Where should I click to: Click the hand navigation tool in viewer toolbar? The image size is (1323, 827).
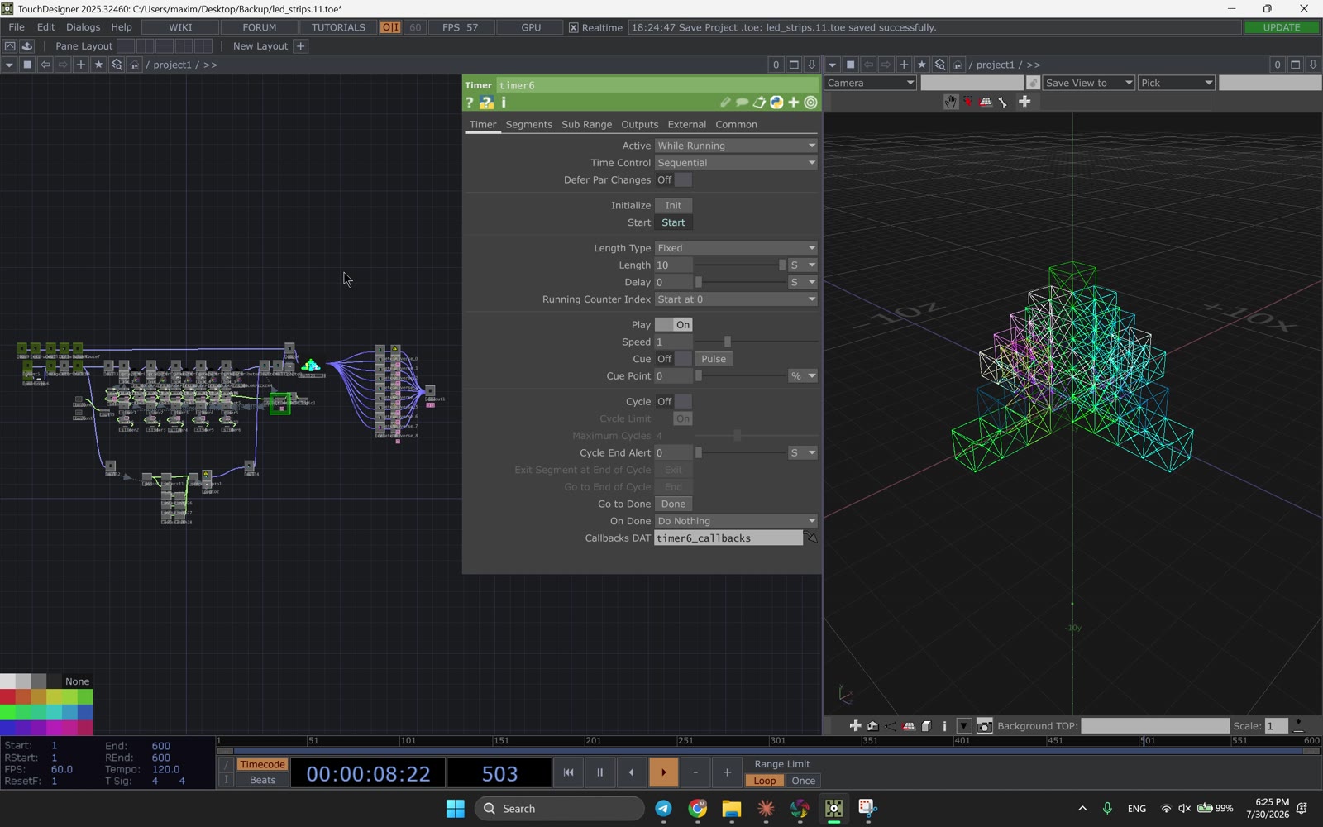pyautogui.click(x=951, y=102)
